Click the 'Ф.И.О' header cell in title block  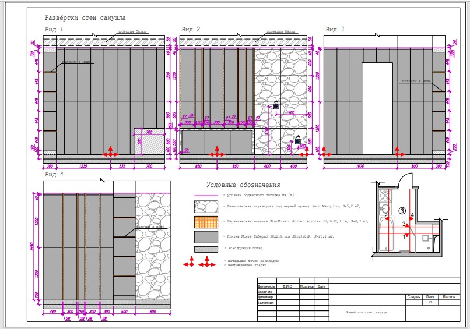[287, 286]
